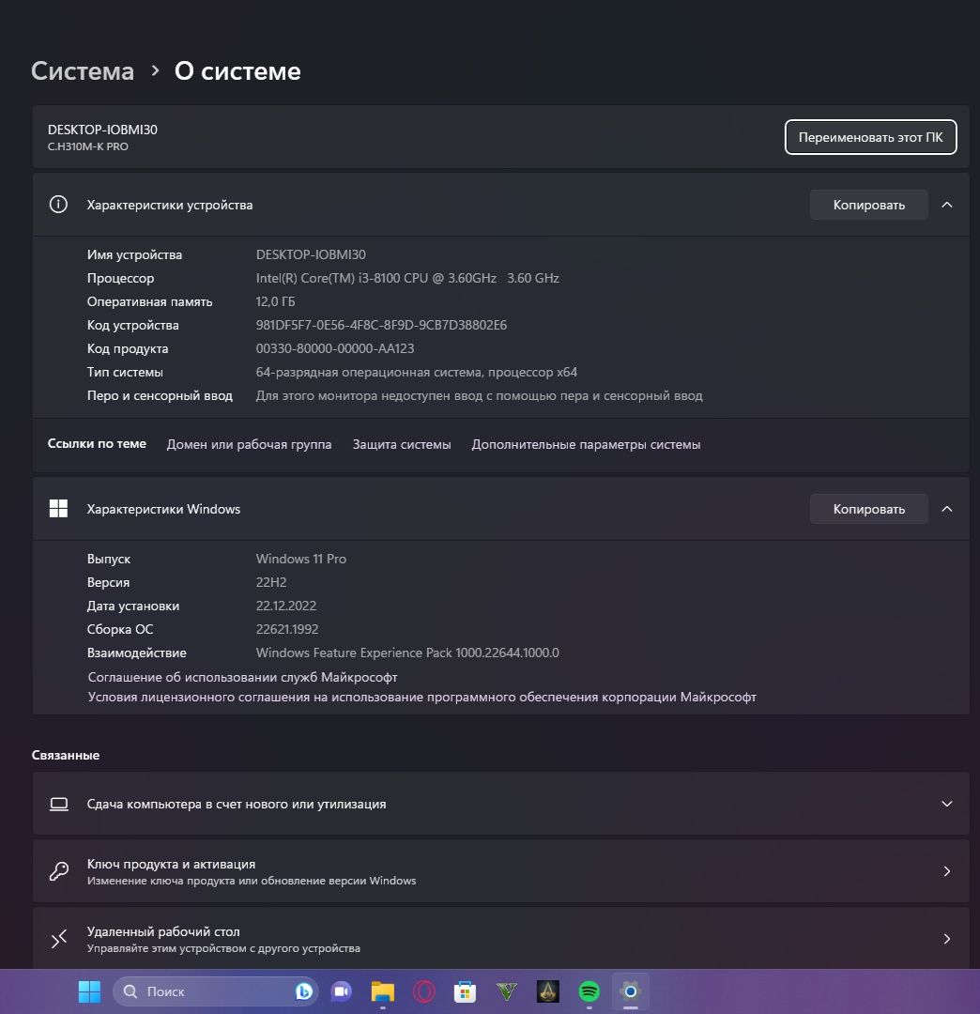Viewport: 980px width, 1014px height.
Task: Click Переименовать этот ПК button
Action: [871, 137]
